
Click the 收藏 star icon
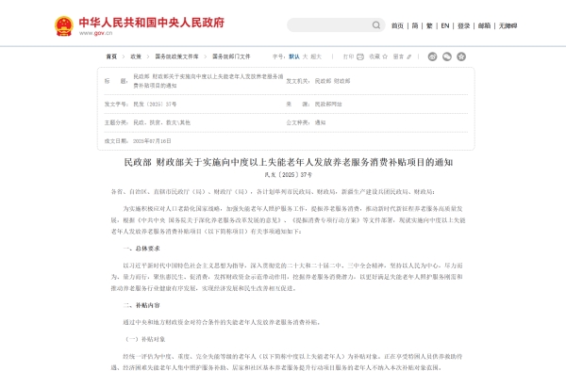click(385, 56)
